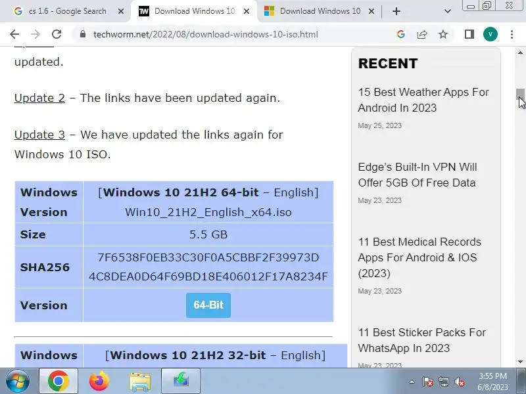Viewport: 526px width, 394px height.
Task: Open the 11 Best Sticker Packs article
Action: tap(421, 340)
